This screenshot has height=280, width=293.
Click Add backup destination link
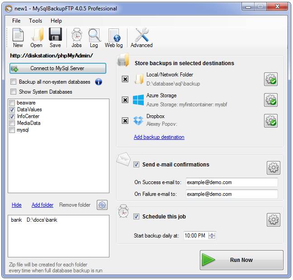159,137
